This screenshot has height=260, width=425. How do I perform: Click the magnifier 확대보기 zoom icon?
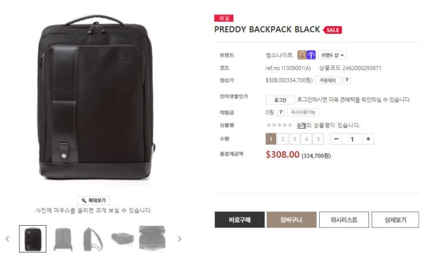[84, 201]
